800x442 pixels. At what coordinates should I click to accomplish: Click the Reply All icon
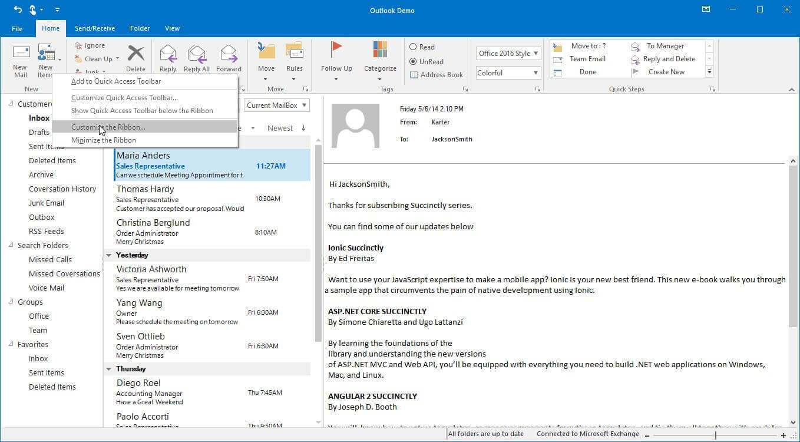pos(196,54)
